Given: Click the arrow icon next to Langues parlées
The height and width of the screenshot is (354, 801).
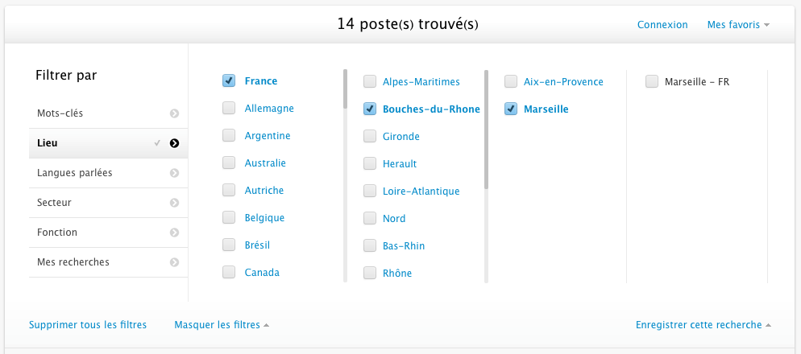Looking at the screenshot, I should pyautogui.click(x=175, y=173).
